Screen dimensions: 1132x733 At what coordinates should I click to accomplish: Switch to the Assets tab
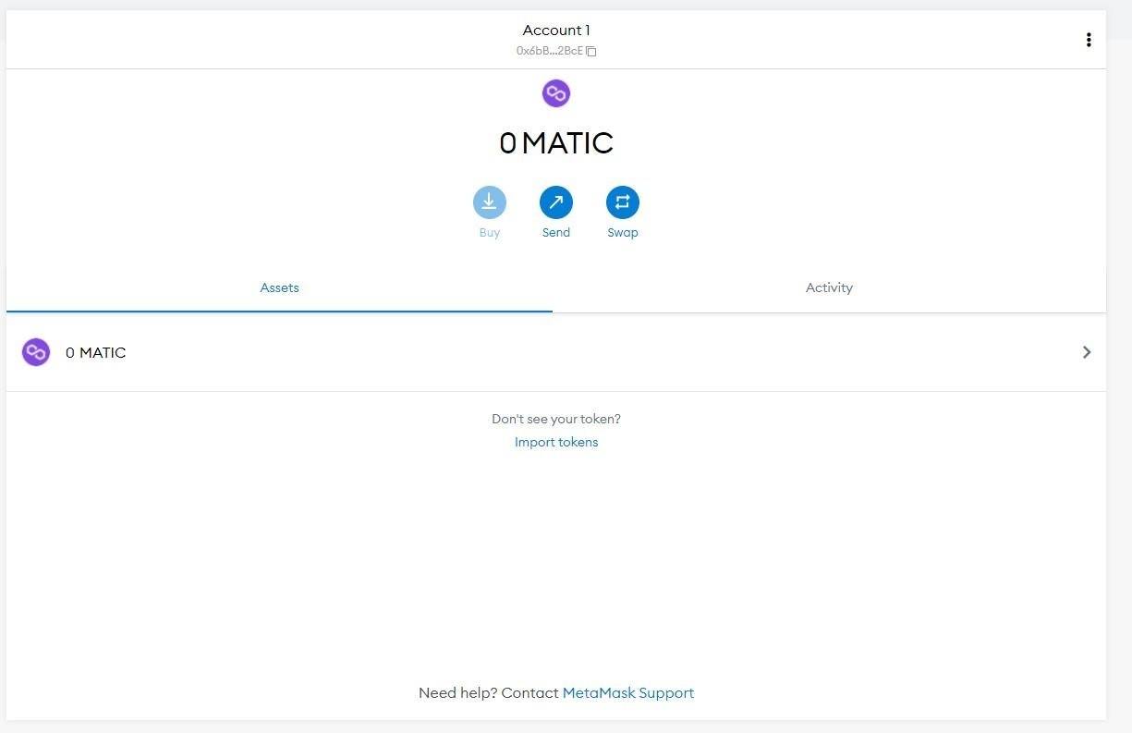279,287
